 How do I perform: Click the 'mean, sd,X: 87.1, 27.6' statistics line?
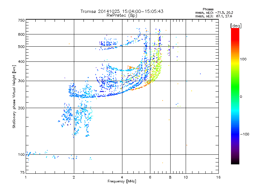[x=214, y=16]
